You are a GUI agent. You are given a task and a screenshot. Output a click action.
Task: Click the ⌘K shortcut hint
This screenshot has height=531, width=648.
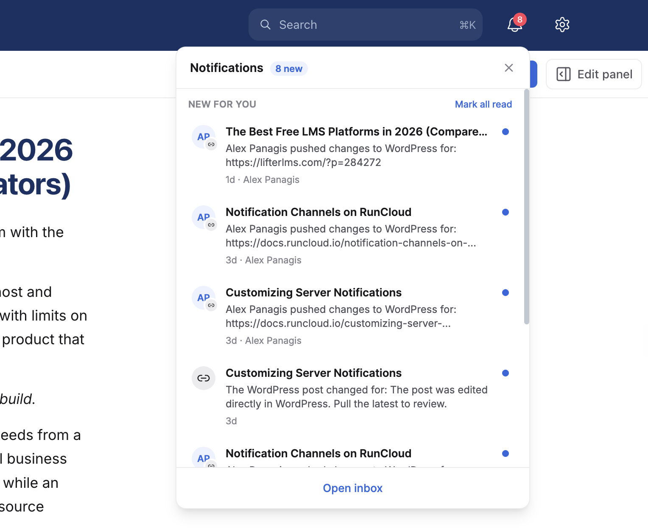pos(467,25)
